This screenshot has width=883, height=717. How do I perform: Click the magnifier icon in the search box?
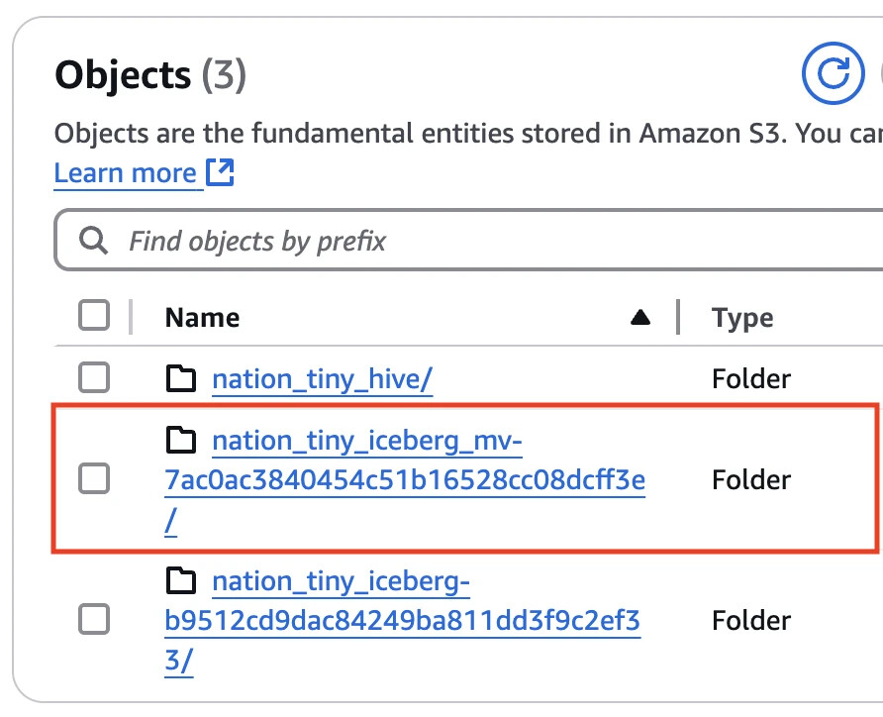pos(94,241)
